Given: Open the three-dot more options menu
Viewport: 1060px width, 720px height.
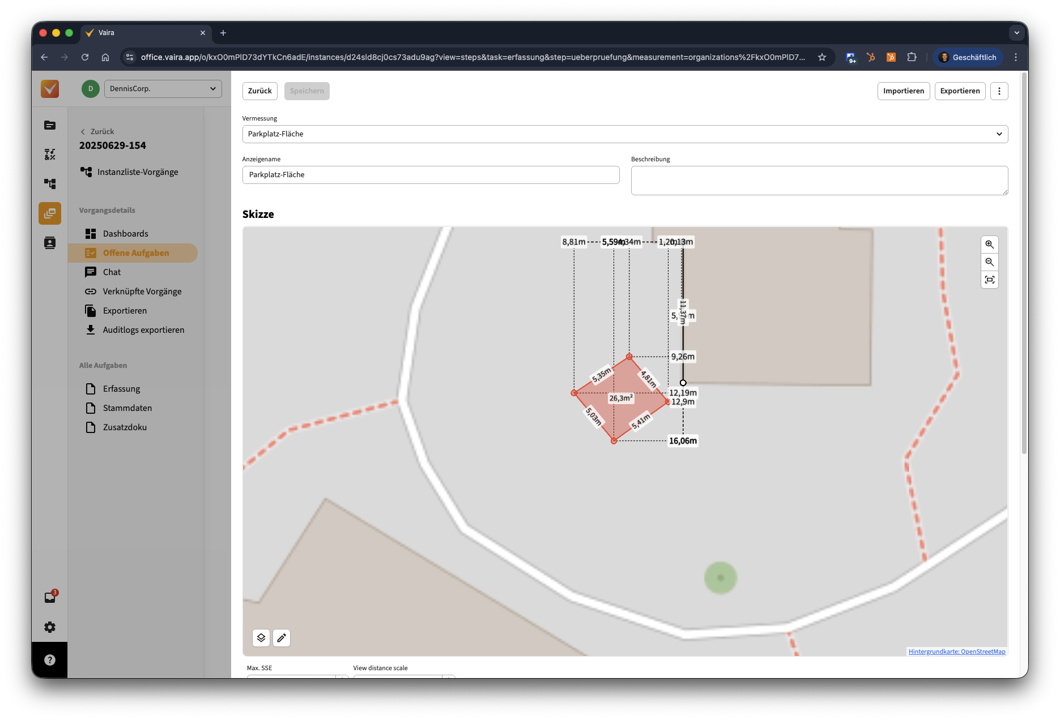Looking at the screenshot, I should (999, 91).
